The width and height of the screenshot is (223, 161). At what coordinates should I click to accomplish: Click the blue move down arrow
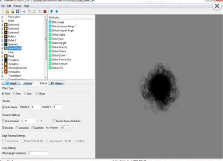point(56,12)
